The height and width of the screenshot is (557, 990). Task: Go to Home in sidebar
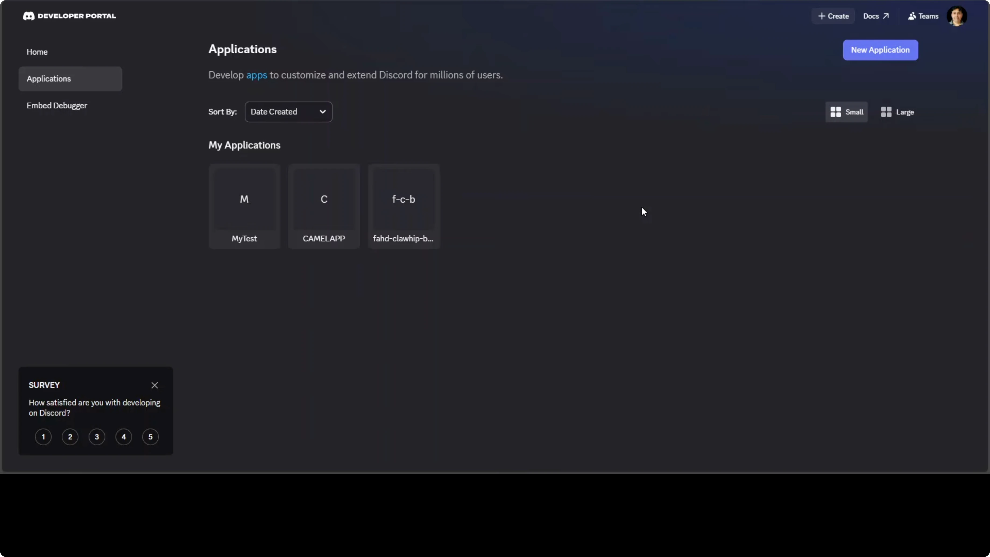[x=37, y=52]
